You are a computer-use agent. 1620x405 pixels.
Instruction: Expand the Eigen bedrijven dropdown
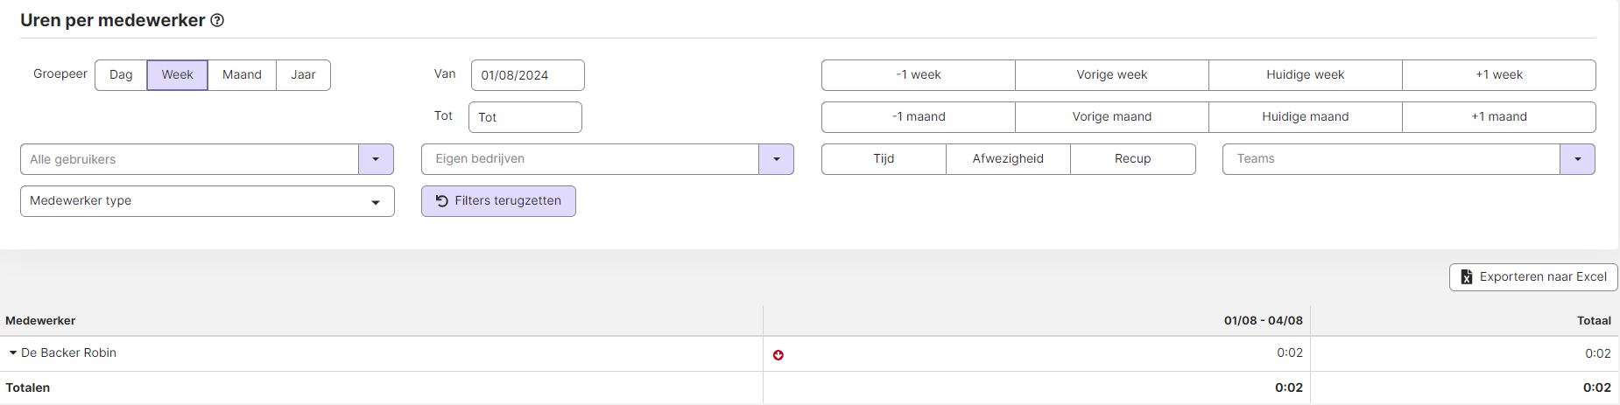coord(776,159)
